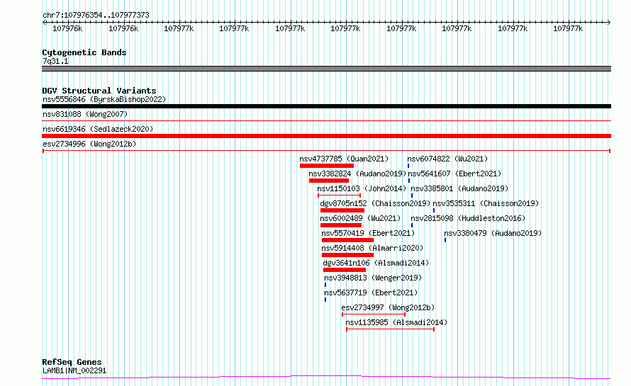Screen dimensions: 631x386
Task: Click dgv8705n152 (Chaisson2019) label
Action: [x=375, y=203]
